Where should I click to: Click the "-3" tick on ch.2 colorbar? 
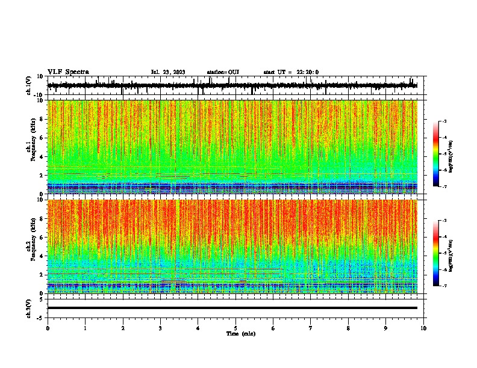[444, 221]
